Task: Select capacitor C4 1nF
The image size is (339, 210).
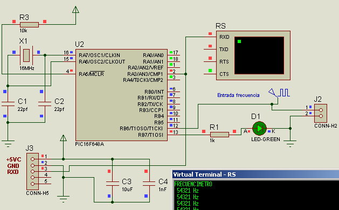Action: click(x=149, y=184)
